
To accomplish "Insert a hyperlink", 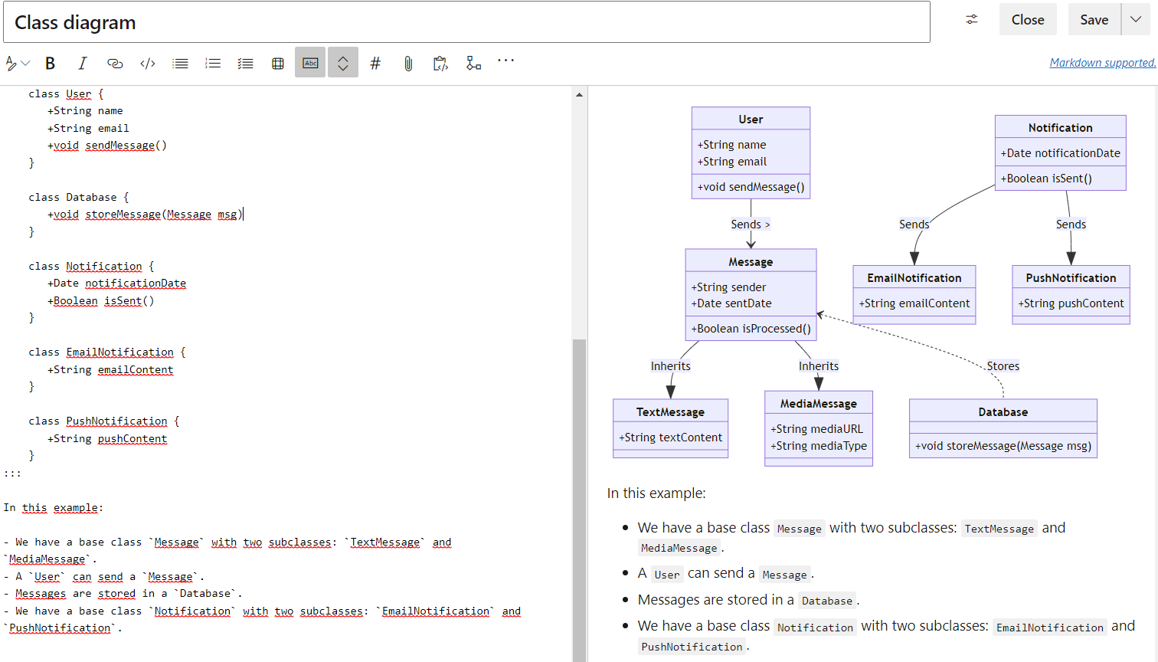I will [115, 62].
